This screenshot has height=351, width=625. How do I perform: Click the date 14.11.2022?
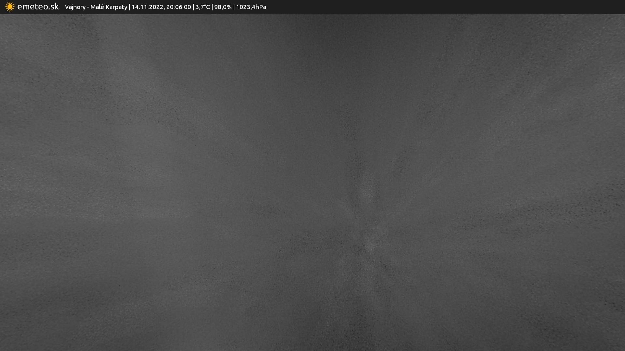pos(147,7)
